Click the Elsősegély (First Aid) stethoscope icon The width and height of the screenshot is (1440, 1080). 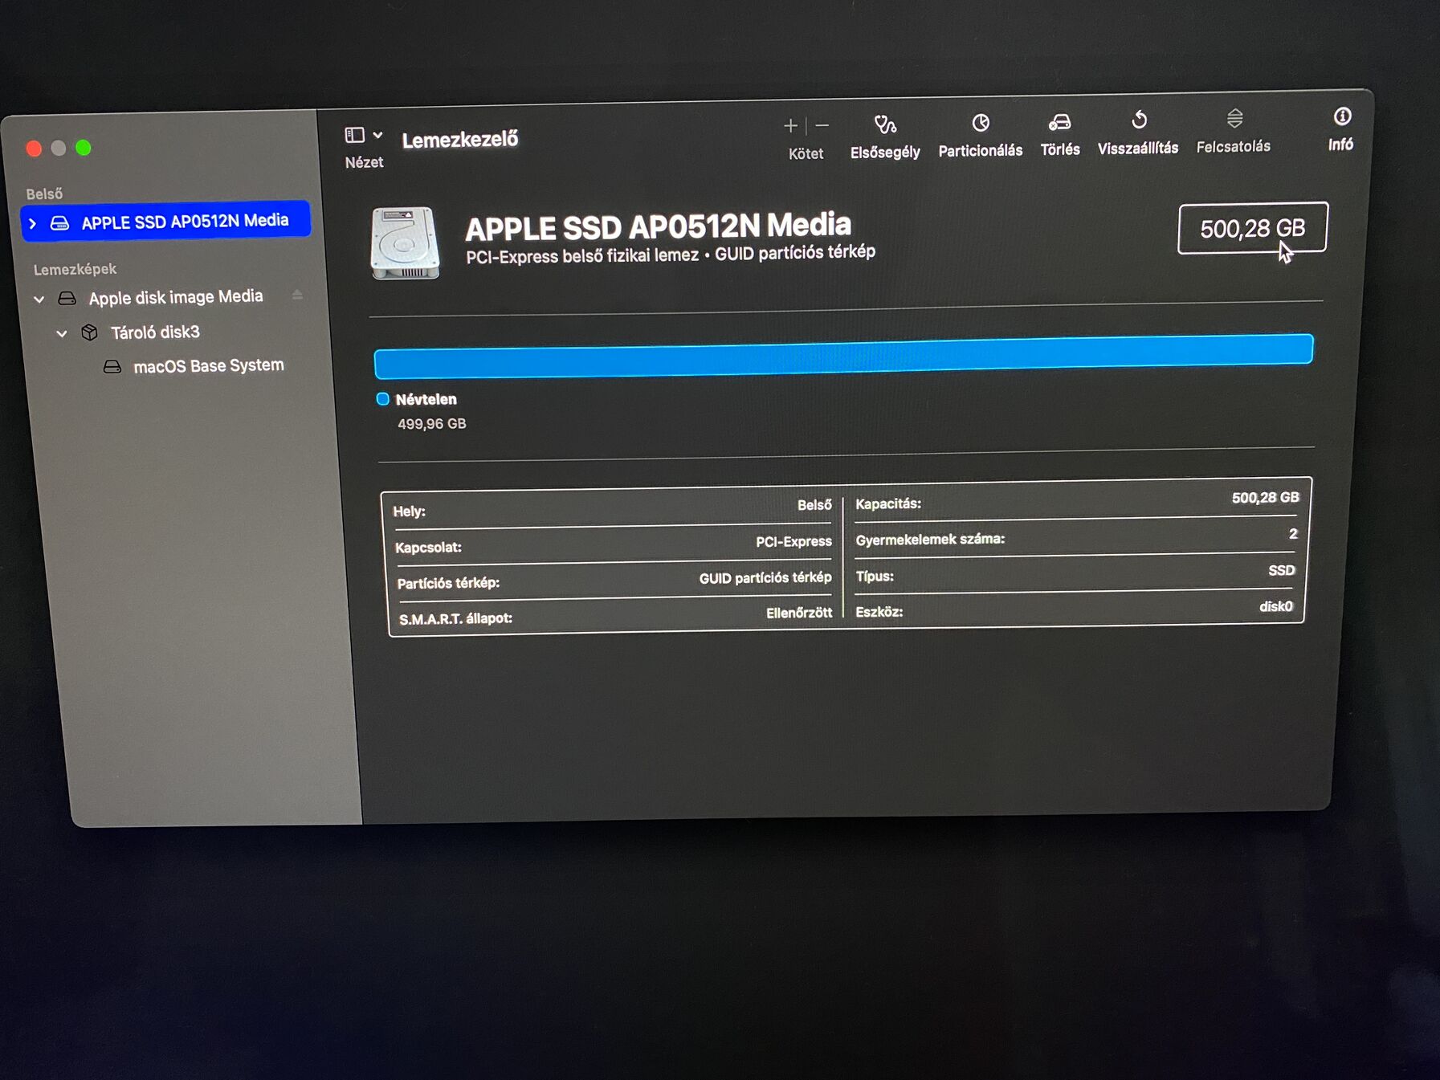[885, 124]
